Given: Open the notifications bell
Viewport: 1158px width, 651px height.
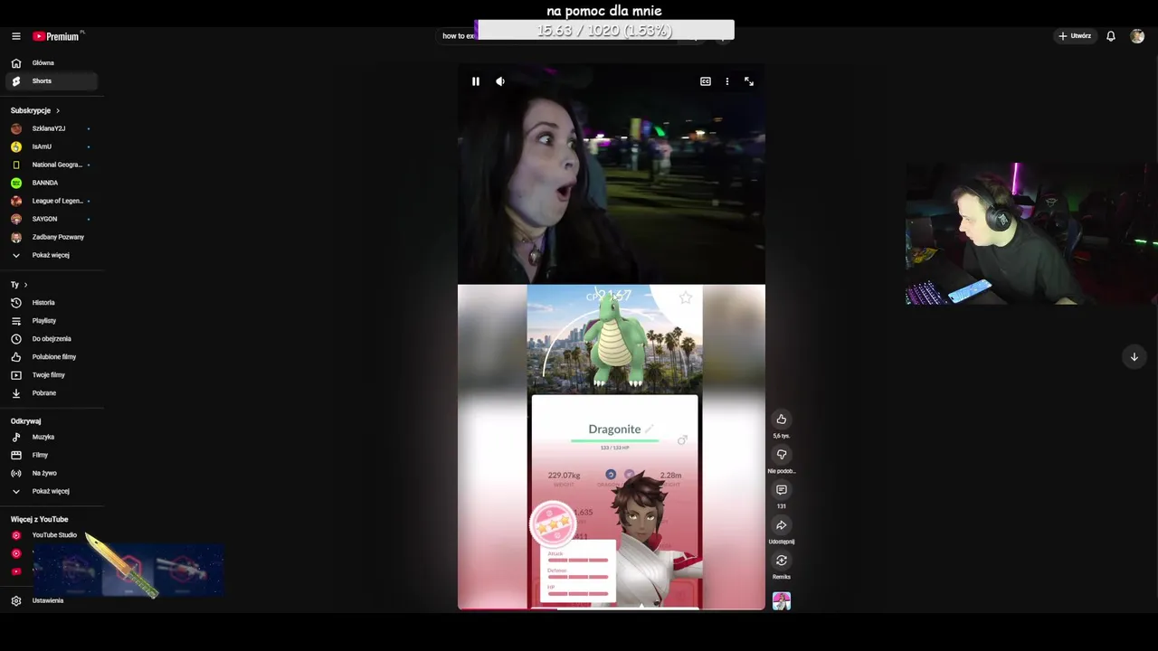Looking at the screenshot, I should click(x=1111, y=36).
